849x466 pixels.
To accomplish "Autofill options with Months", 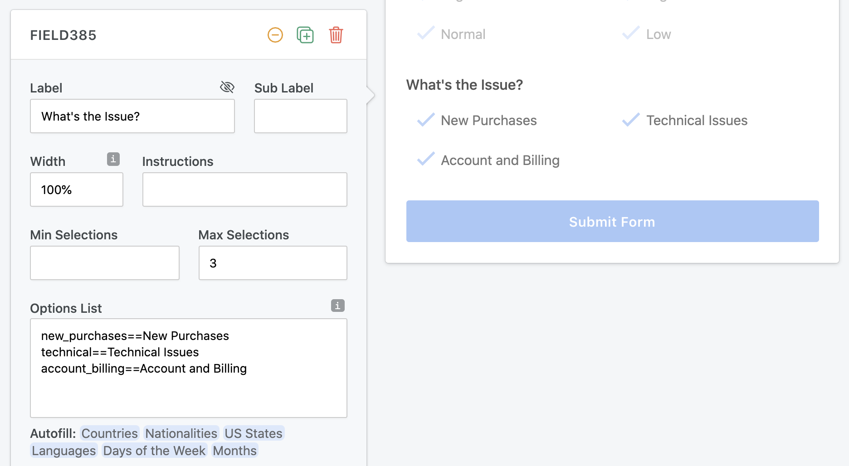I will point(235,451).
